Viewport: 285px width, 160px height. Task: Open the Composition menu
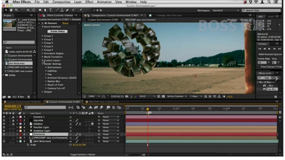point(61,2)
